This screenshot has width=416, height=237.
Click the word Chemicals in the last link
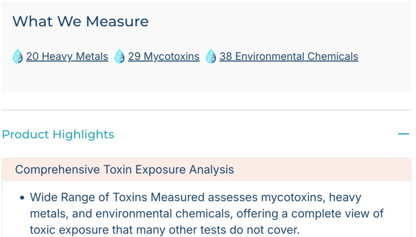click(x=332, y=56)
